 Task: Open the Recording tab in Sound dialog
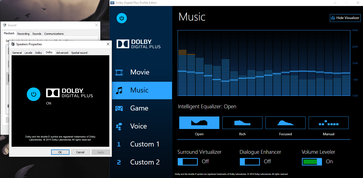[23, 33]
